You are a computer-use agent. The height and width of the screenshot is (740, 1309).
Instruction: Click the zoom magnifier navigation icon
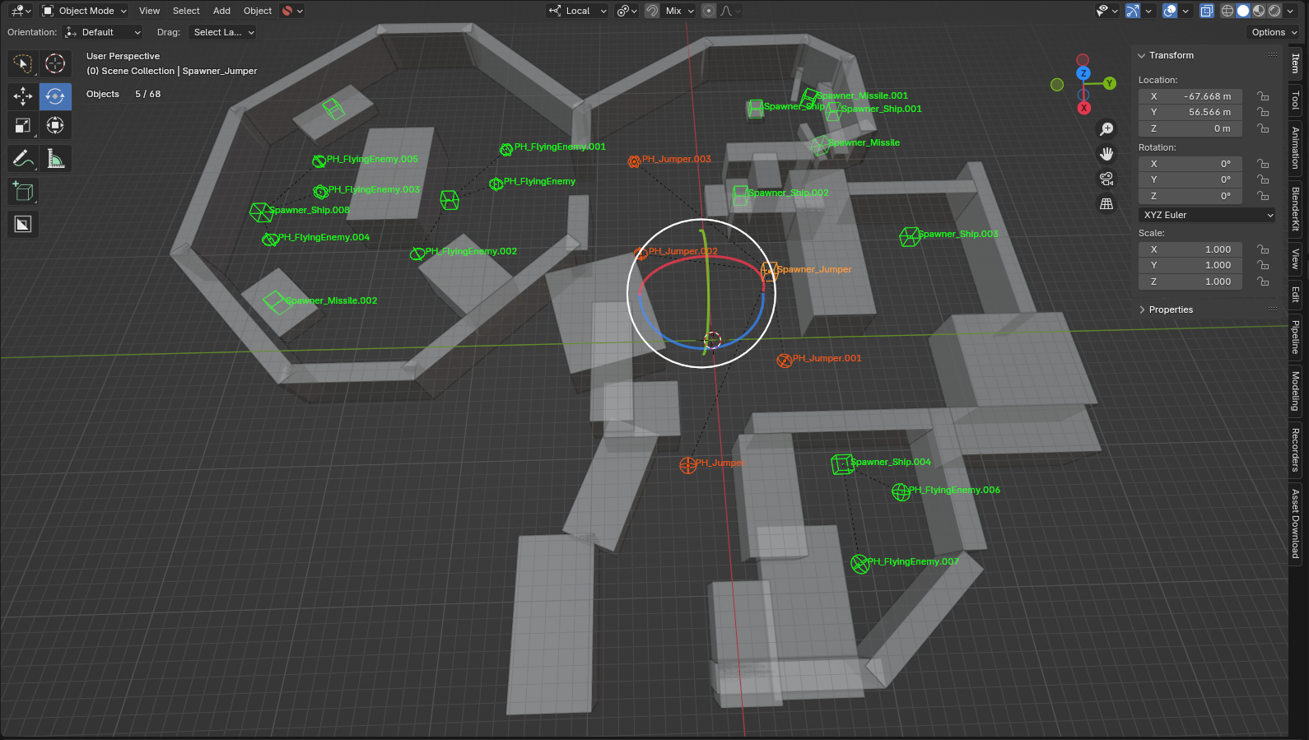point(1106,129)
